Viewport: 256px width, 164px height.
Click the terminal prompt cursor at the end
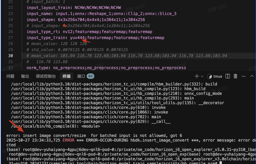(220, 162)
